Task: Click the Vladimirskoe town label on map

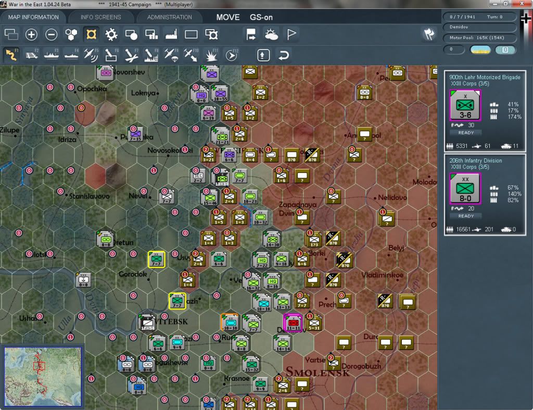Action: click(x=382, y=275)
